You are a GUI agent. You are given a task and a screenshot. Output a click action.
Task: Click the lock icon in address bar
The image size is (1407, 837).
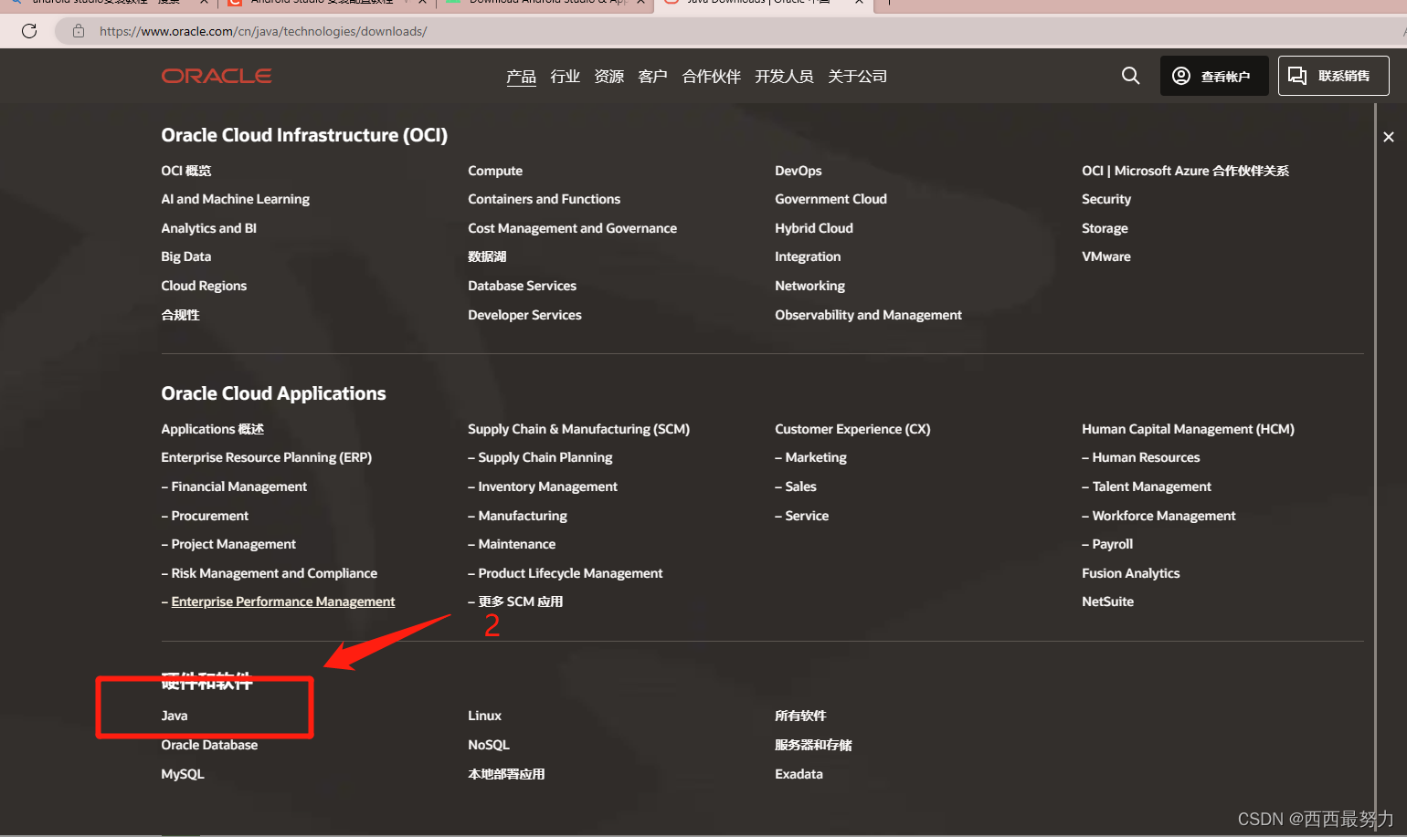(79, 31)
